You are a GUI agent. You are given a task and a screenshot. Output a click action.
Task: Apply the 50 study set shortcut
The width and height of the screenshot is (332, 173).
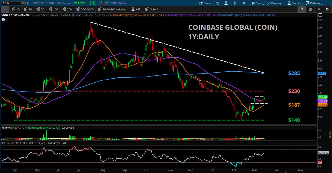click(40, 9)
